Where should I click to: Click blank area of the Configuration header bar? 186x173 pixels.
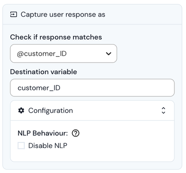pos(116,110)
